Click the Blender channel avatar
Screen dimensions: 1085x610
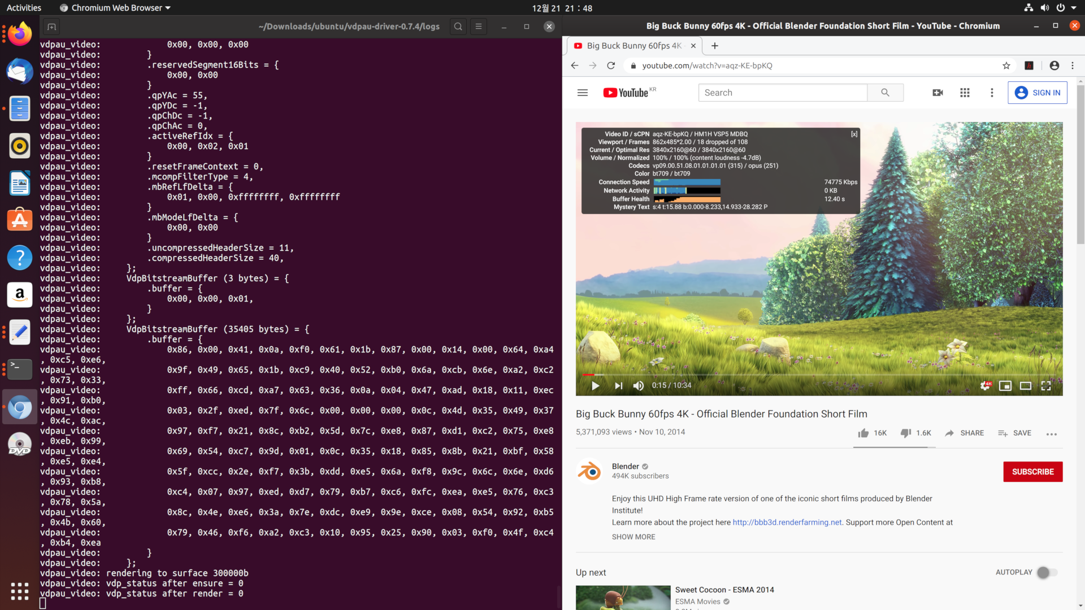pos(589,471)
